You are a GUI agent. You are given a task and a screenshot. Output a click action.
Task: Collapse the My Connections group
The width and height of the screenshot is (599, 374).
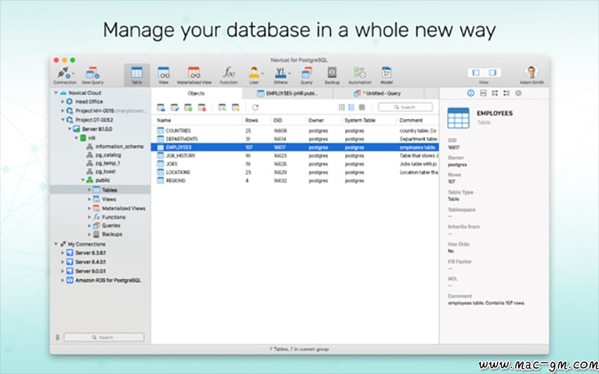click(x=55, y=244)
